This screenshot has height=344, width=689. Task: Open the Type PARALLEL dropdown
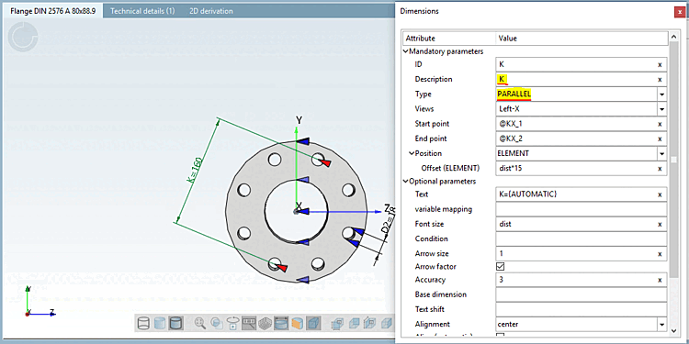point(661,94)
